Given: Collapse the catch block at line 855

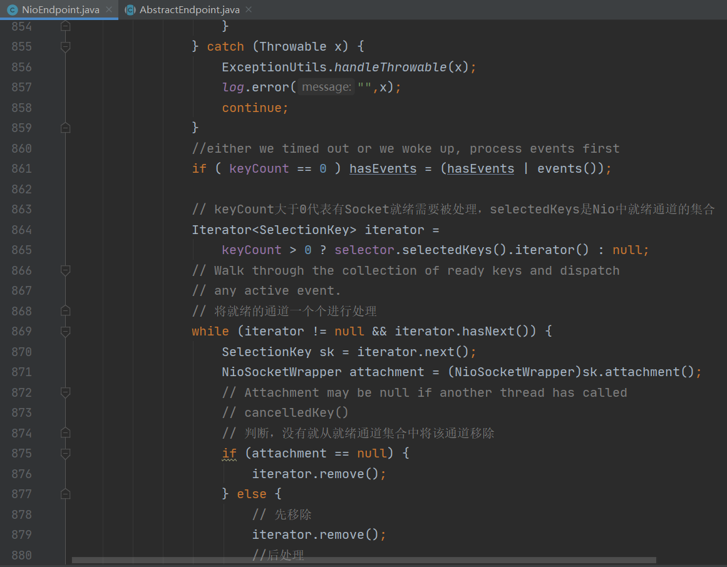Looking at the screenshot, I should tap(65, 47).
